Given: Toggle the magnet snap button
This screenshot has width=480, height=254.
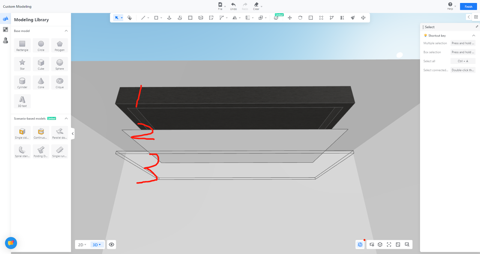Looking at the screenshot, I should [360, 245].
